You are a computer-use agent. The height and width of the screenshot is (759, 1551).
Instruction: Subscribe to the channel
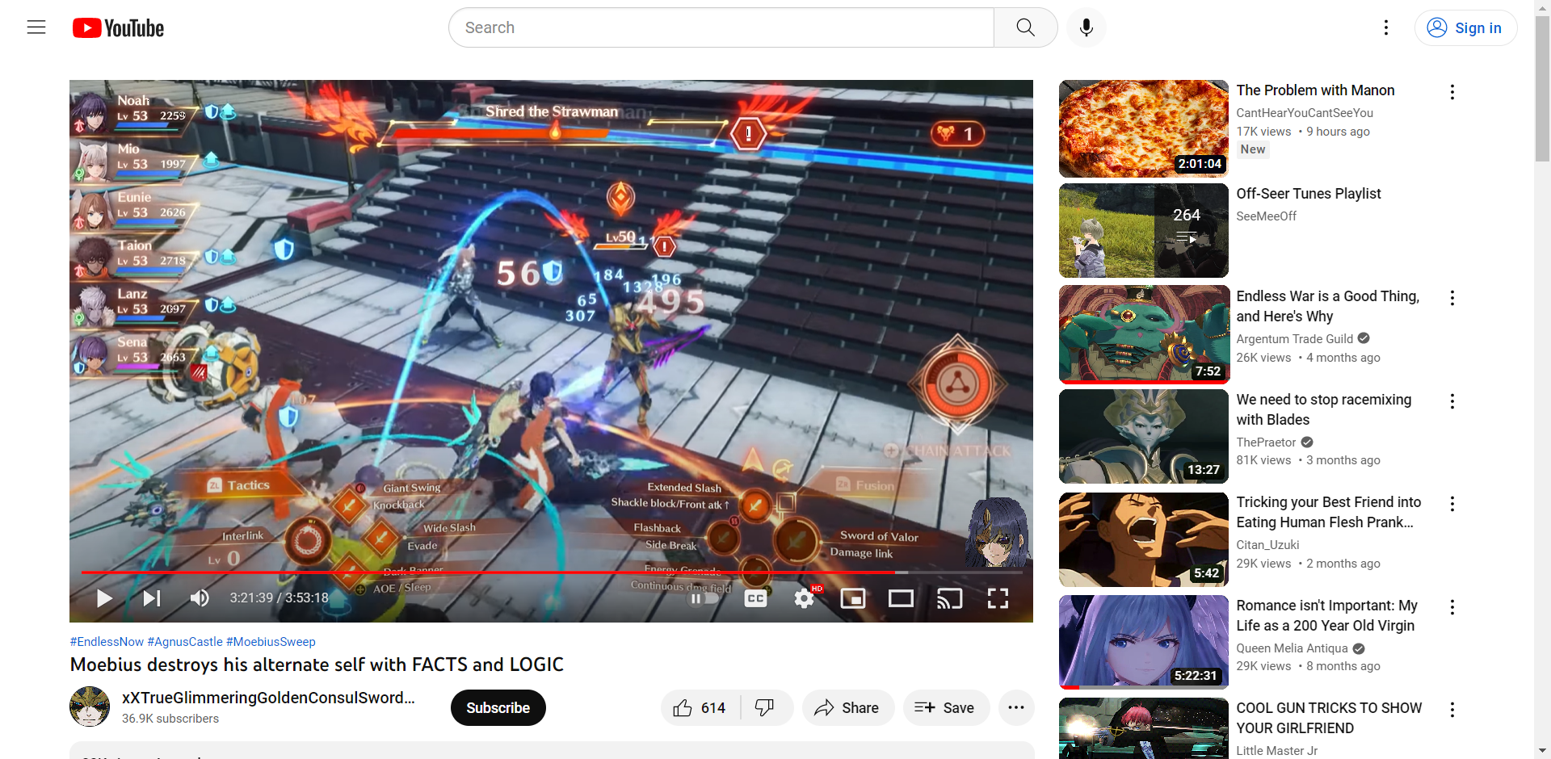[x=498, y=708]
